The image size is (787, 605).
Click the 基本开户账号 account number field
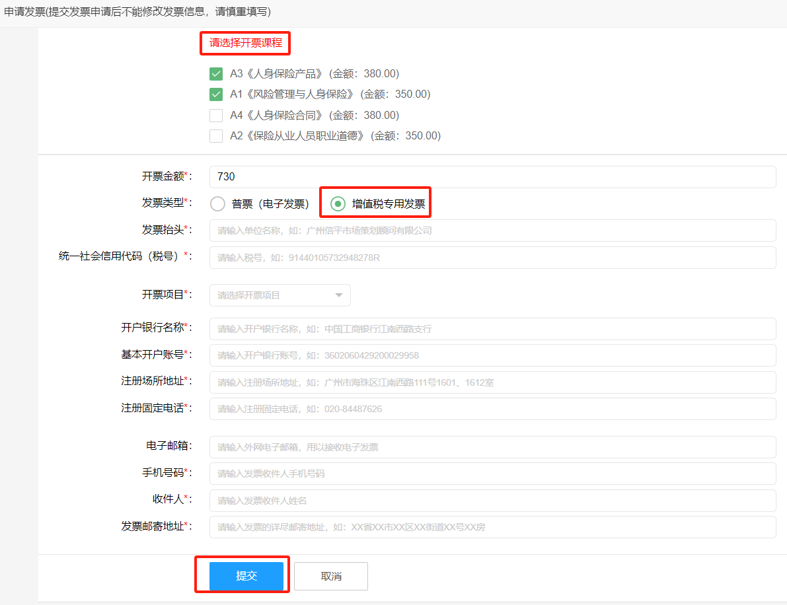[492, 355]
